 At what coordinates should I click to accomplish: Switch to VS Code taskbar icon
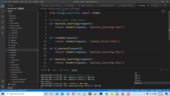point(106,94)
